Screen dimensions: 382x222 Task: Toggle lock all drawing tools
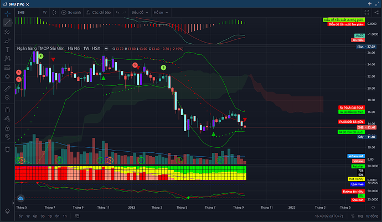[x=7, y=128]
